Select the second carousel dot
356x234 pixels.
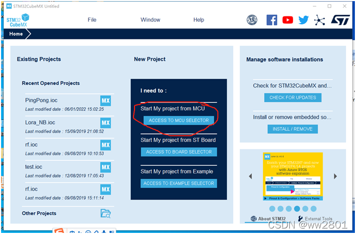281,209
